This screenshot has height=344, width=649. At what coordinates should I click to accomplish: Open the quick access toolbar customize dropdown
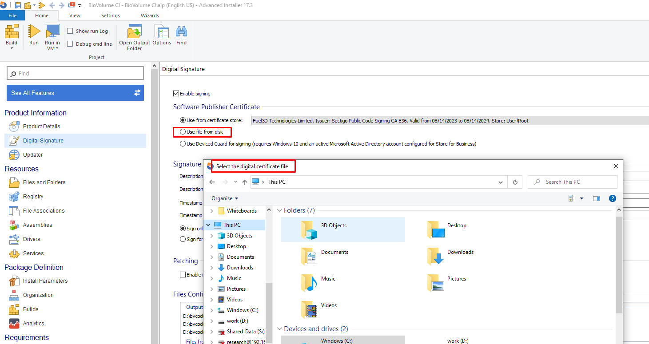[80, 5]
